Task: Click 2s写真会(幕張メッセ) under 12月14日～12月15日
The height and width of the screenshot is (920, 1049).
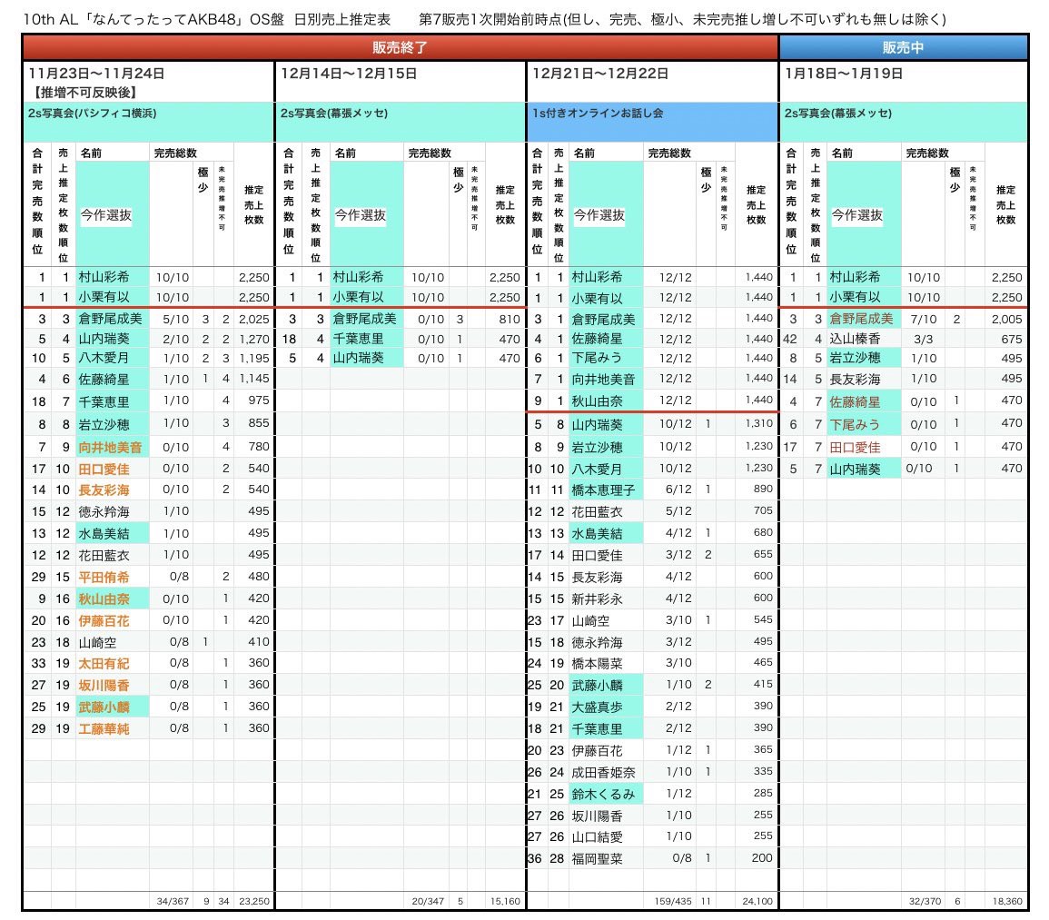Action: click(334, 114)
